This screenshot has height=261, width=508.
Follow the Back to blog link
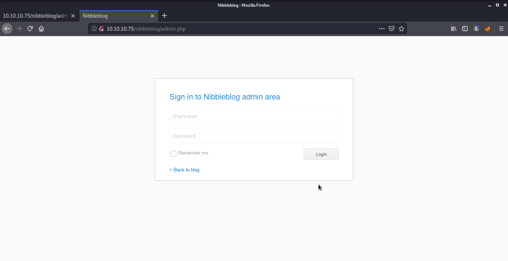pyautogui.click(x=185, y=170)
